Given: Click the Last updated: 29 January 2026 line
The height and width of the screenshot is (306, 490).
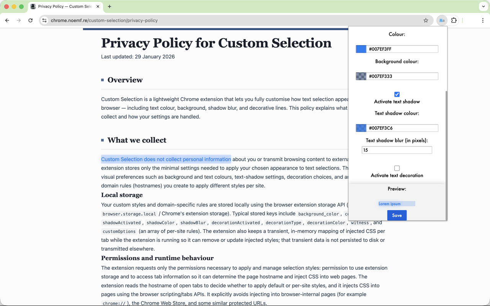Looking at the screenshot, I should coord(138,57).
